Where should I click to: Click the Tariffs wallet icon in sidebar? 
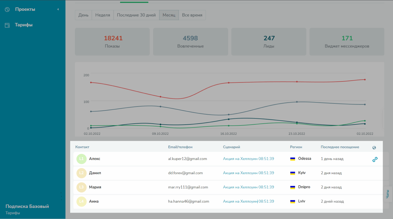click(7, 25)
